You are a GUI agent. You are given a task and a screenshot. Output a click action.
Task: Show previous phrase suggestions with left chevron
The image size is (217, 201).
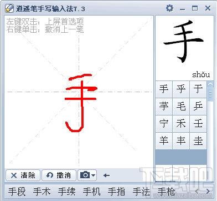click(x=197, y=191)
